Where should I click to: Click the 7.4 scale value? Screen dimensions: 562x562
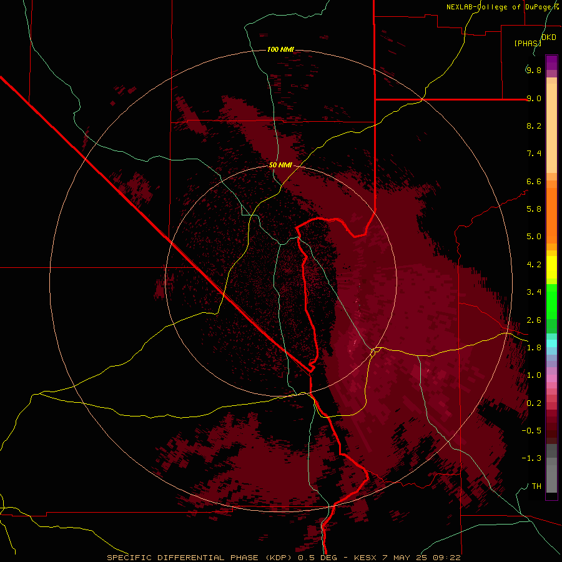(x=533, y=154)
